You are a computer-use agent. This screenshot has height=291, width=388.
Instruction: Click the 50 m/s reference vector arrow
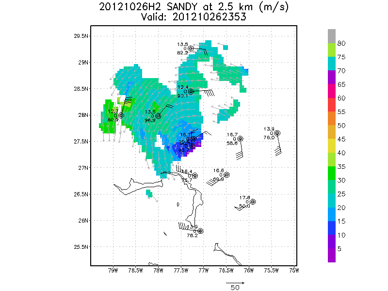pos(235,283)
